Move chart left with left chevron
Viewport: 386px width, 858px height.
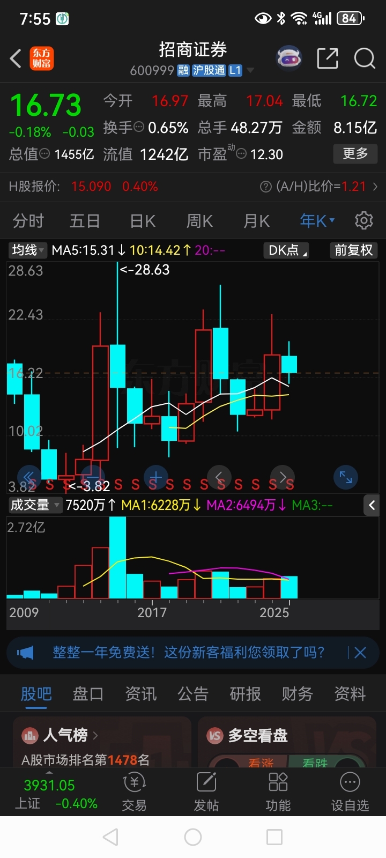[219, 477]
